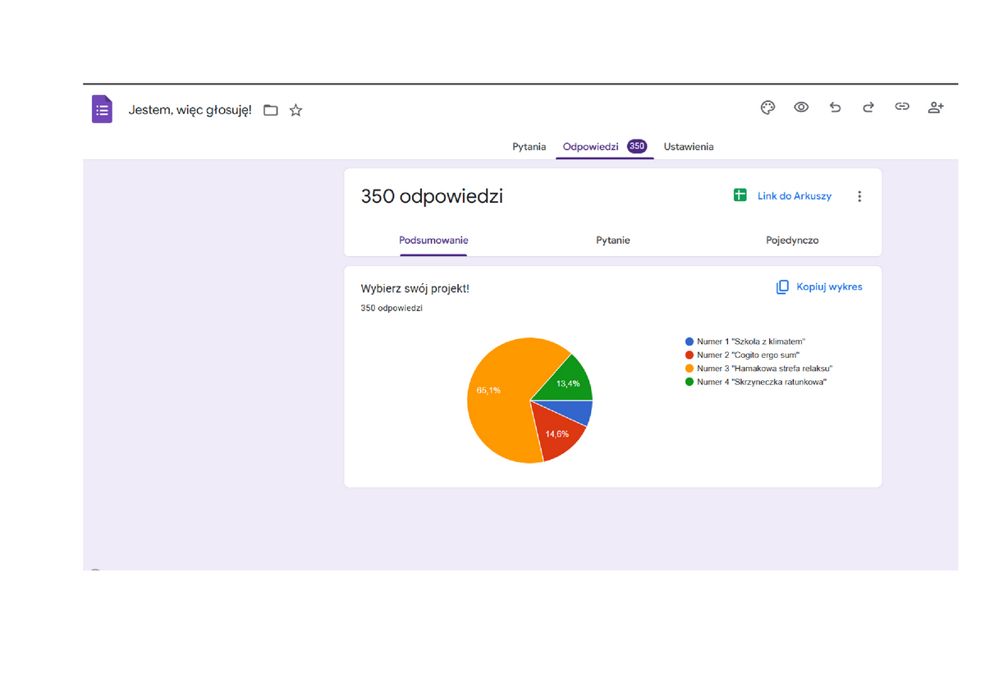Open the Pojedynczo responses view
This screenshot has height=697, width=985.
791,241
